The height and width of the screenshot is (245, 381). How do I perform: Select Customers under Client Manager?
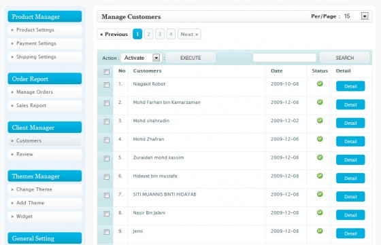tap(45, 140)
